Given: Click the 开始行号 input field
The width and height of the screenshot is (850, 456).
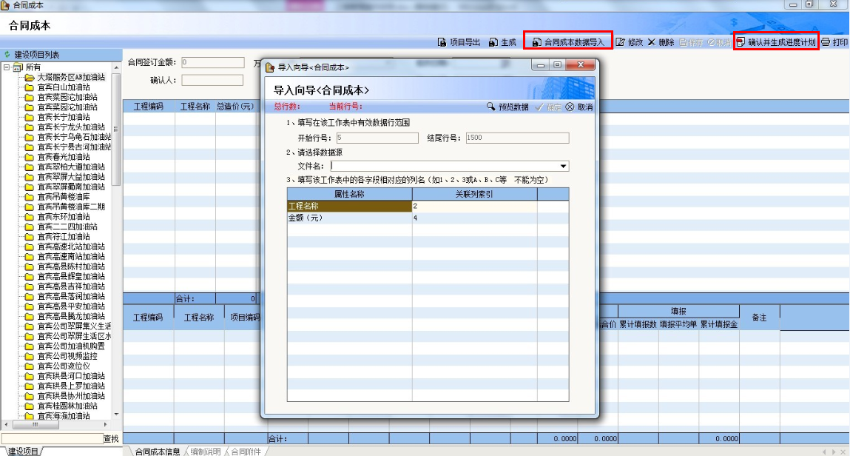Looking at the screenshot, I should (377, 138).
